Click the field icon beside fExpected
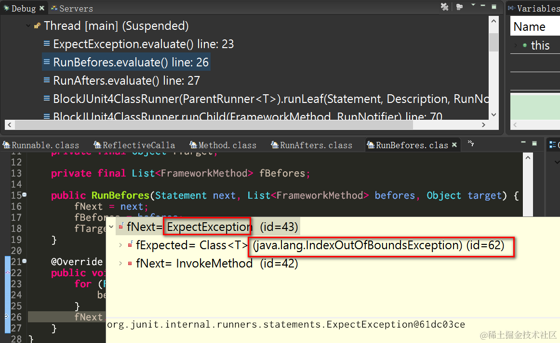The width and height of the screenshot is (560, 343). pyautogui.click(x=130, y=244)
